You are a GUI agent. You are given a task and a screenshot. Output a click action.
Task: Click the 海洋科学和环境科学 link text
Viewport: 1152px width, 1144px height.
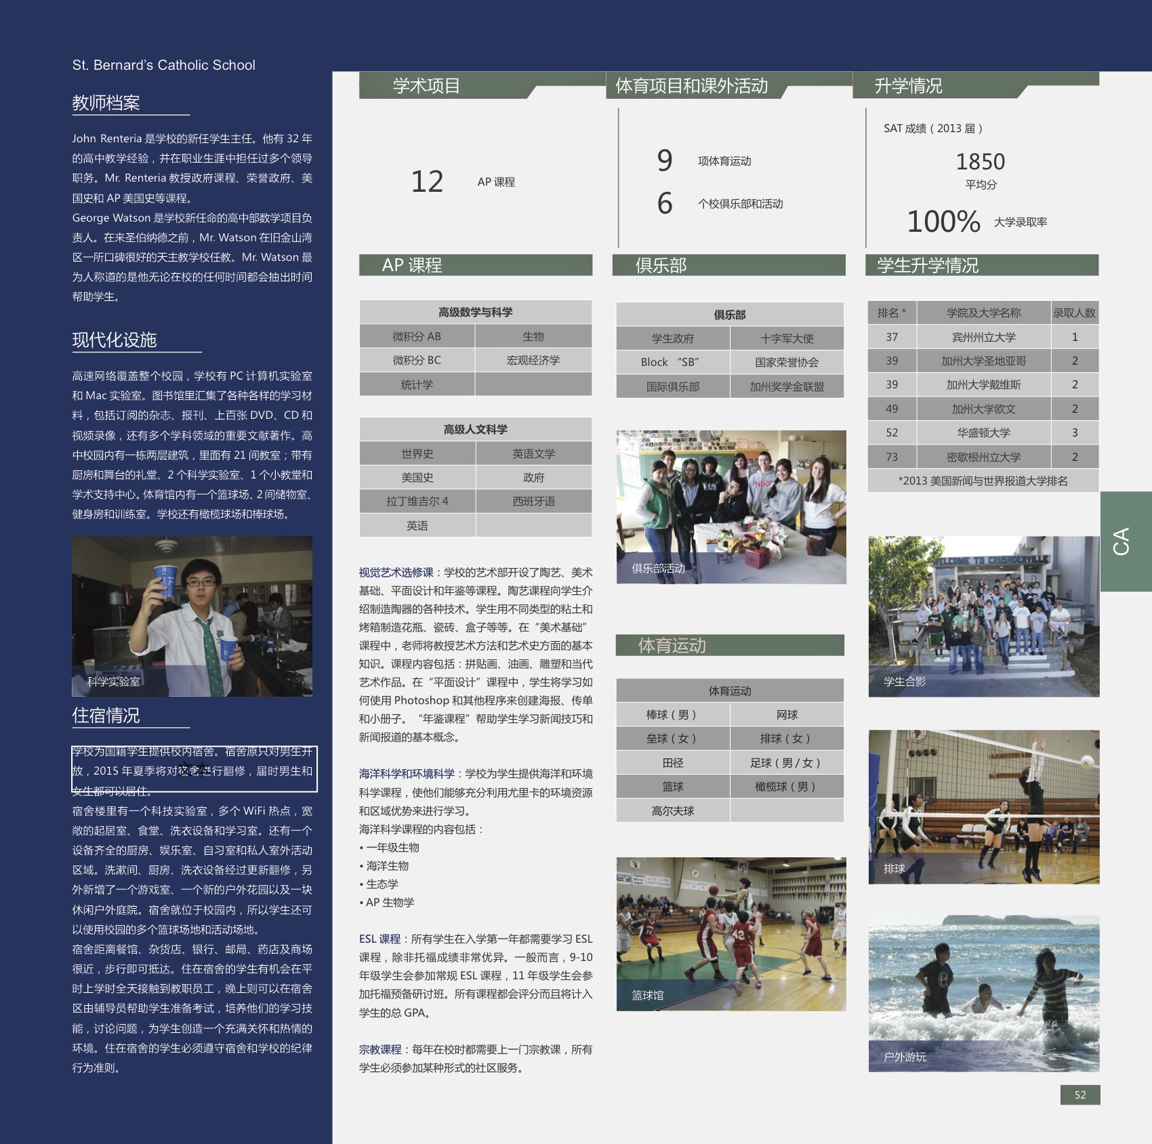(x=407, y=773)
